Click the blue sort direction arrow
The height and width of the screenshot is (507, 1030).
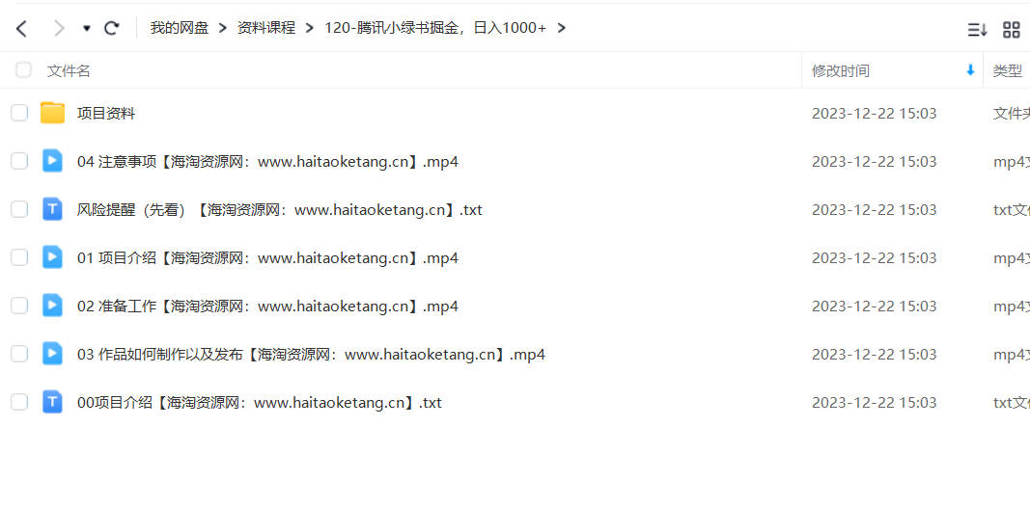tap(970, 70)
